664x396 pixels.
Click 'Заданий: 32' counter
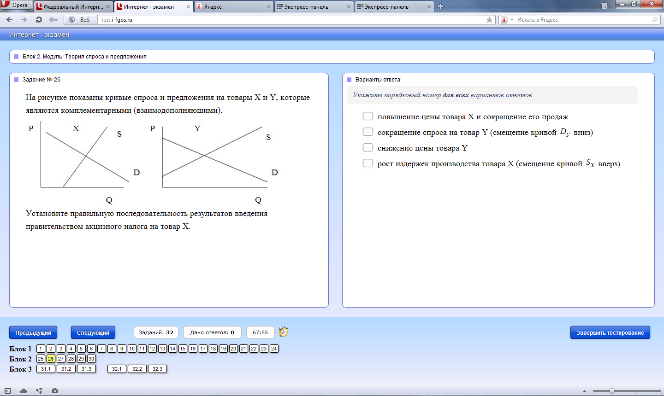(x=156, y=332)
